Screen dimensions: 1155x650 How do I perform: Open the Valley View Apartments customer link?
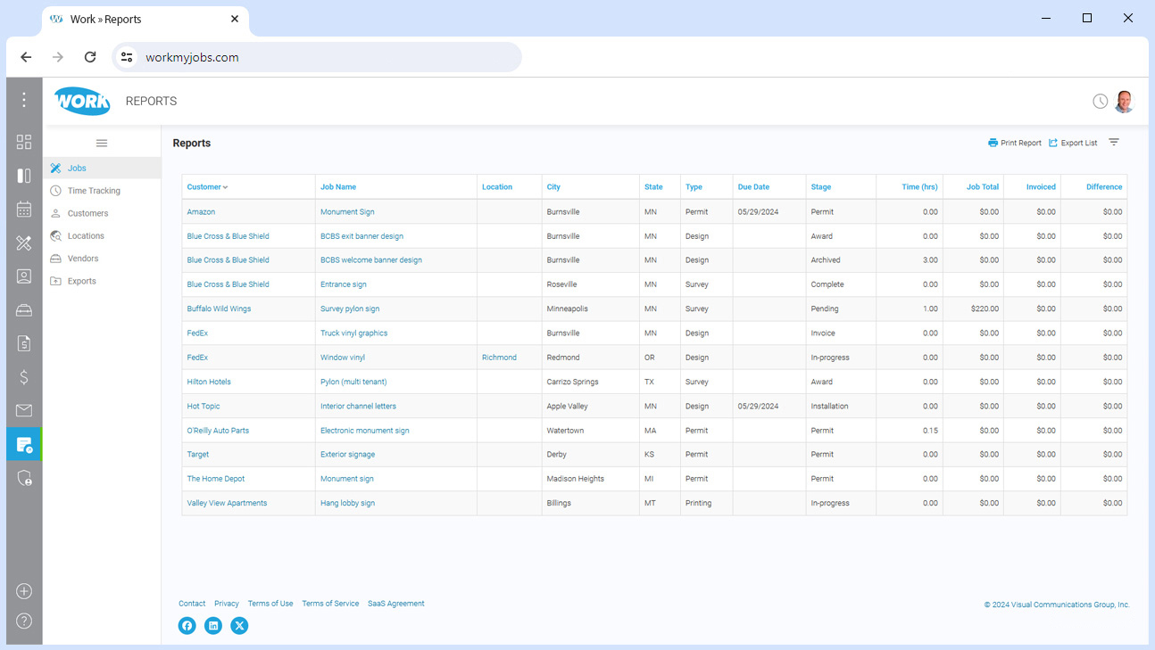[227, 503]
